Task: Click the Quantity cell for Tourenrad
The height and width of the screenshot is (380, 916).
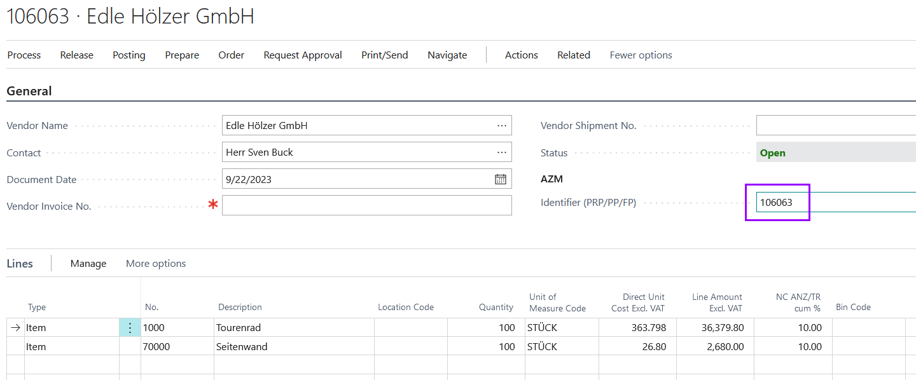Action: [x=487, y=328]
